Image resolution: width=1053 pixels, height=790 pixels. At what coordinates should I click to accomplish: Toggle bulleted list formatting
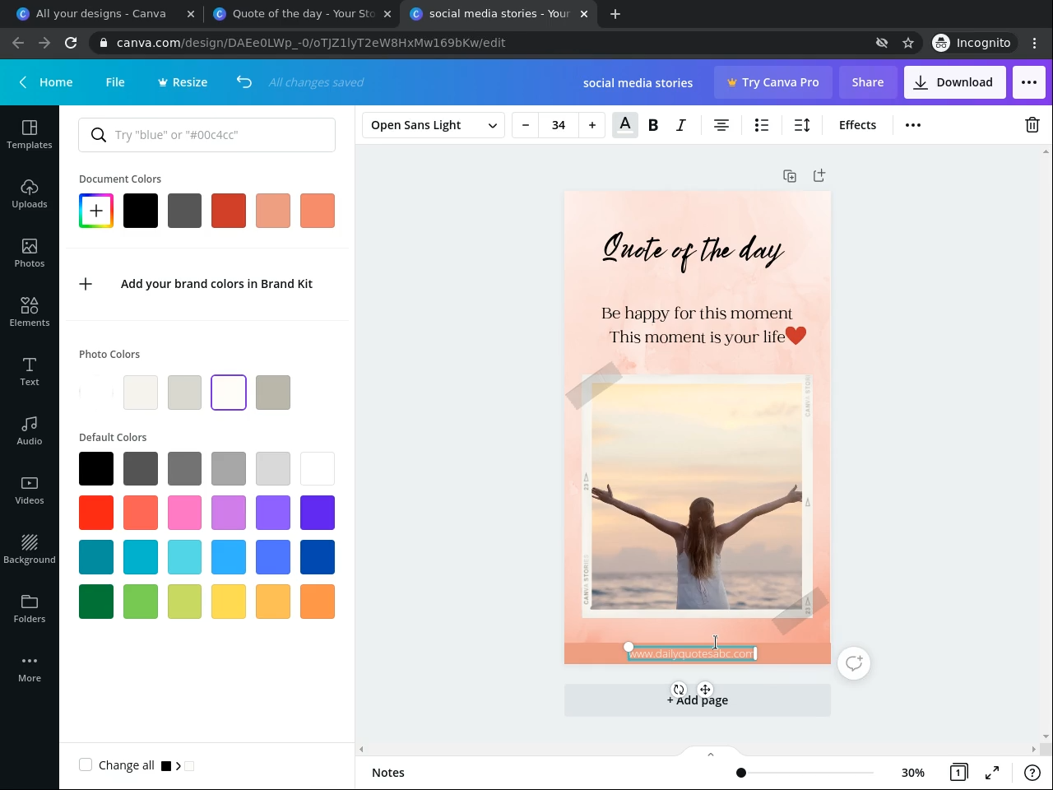(x=762, y=125)
